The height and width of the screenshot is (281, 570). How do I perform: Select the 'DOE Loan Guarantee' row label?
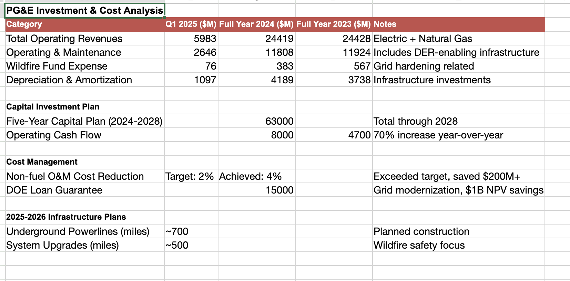pyautogui.click(x=54, y=190)
